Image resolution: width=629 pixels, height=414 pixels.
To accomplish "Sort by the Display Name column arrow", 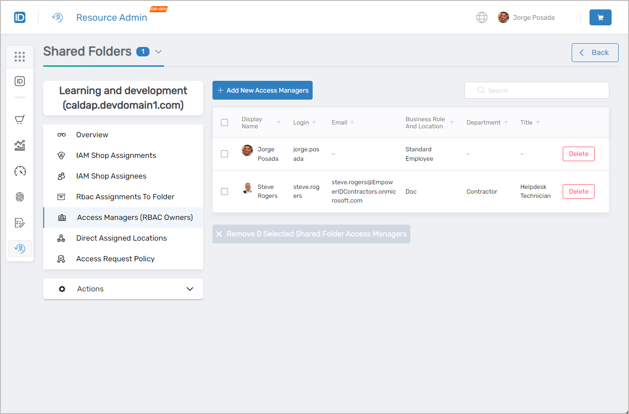I will coord(279,122).
